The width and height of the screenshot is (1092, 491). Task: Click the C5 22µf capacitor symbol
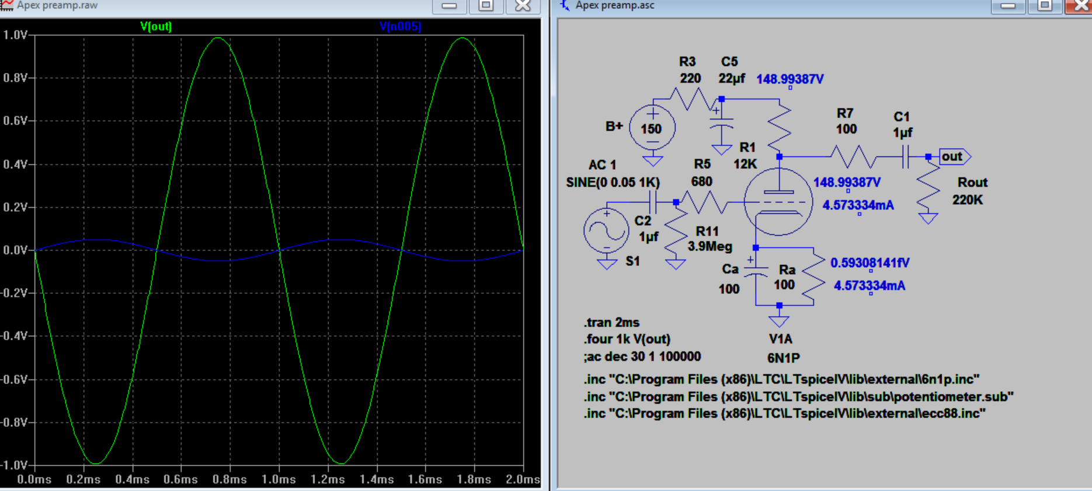pyautogui.click(x=722, y=124)
